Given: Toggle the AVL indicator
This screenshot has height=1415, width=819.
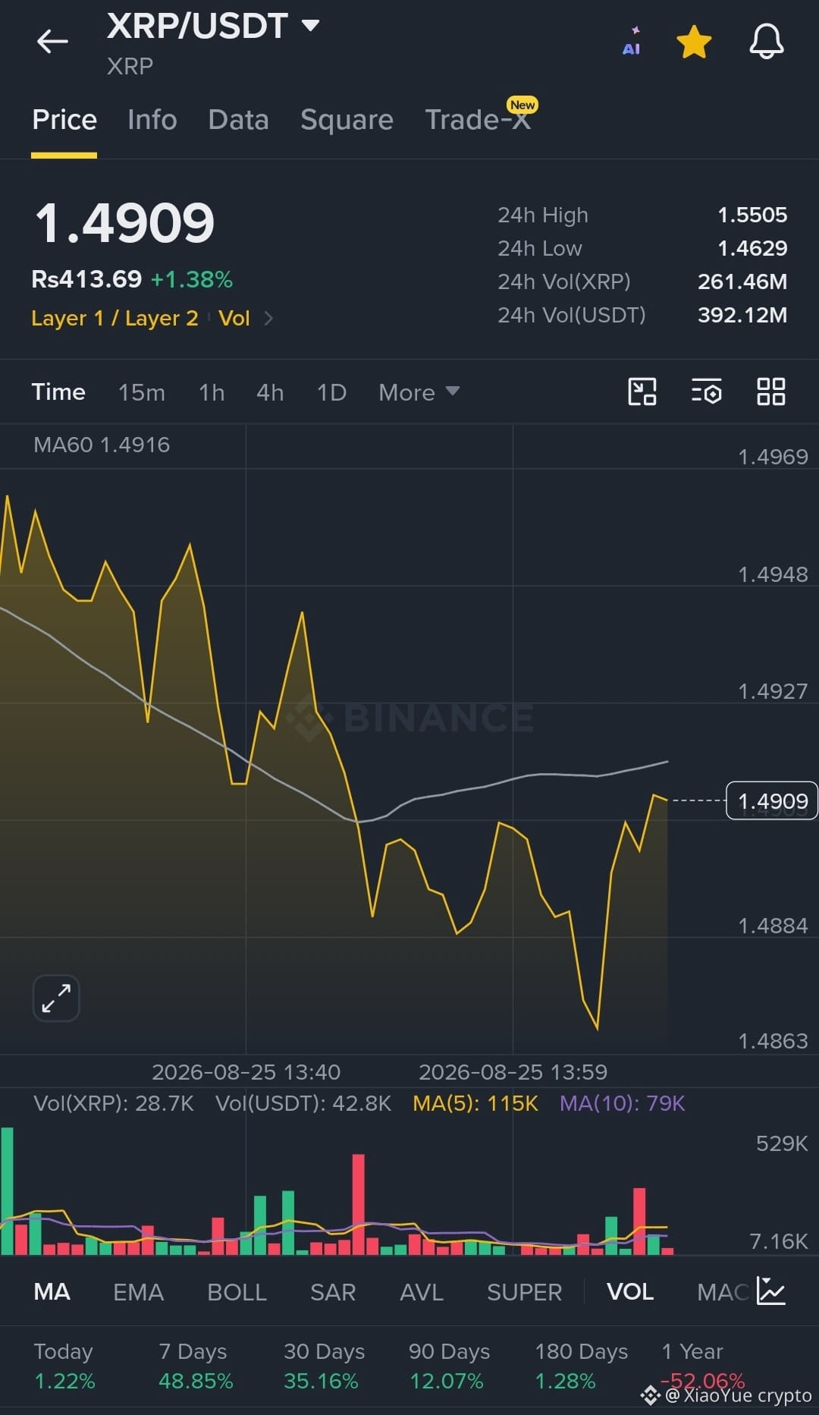Looking at the screenshot, I should (422, 1291).
